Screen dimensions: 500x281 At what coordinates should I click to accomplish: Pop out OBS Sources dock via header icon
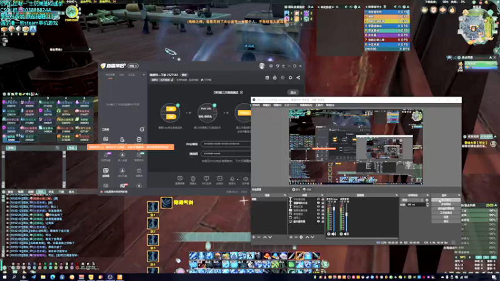[x=322, y=195]
